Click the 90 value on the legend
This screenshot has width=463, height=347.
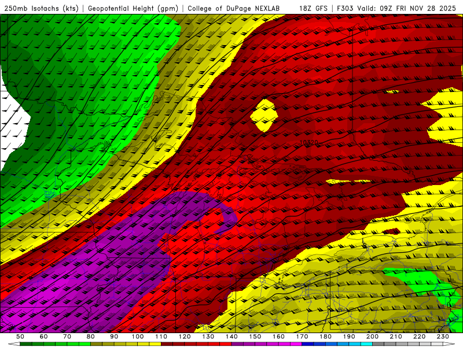click(114, 337)
